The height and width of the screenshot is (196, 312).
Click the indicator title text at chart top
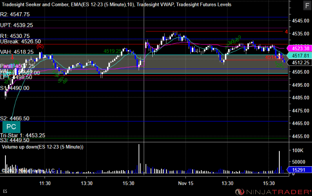117,5
